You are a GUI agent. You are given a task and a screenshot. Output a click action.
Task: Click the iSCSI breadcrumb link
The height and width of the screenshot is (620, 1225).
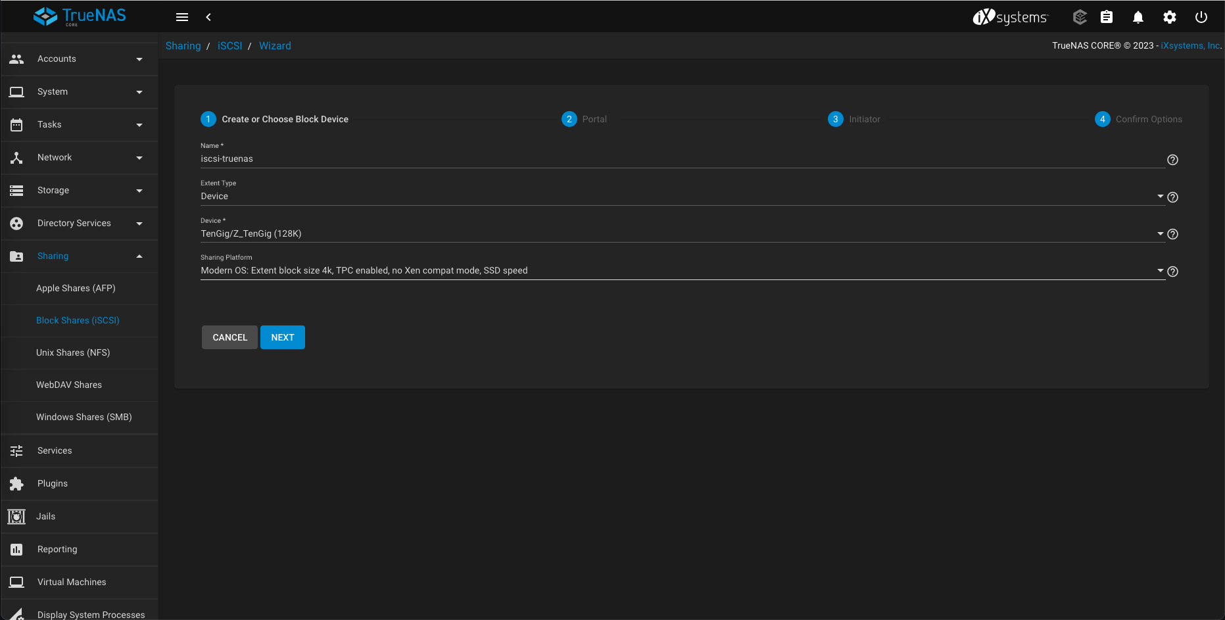pyautogui.click(x=229, y=46)
